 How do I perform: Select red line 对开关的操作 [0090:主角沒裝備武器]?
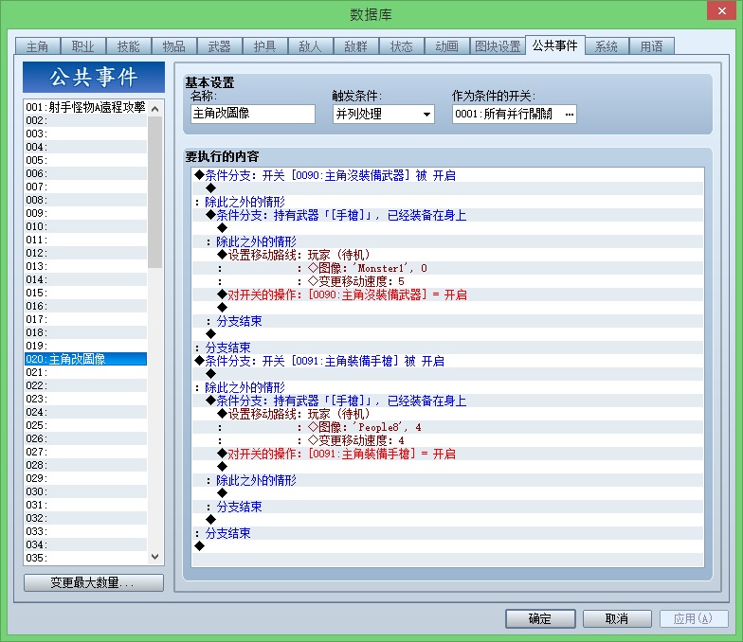click(x=447, y=294)
